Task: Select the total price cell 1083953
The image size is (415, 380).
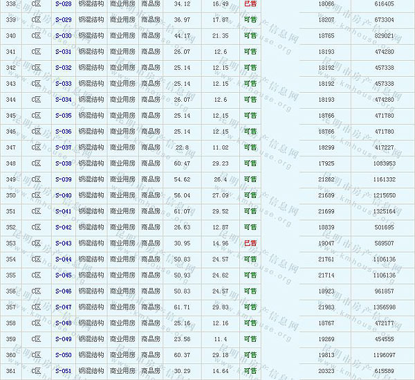Action: [x=384, y=163]
